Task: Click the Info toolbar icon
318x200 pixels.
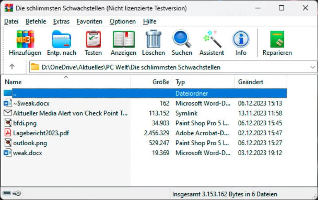Action: click(241, 40)
